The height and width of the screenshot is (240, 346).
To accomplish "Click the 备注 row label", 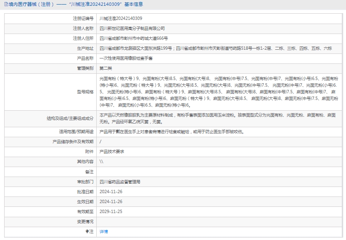I will pos(89,172).
